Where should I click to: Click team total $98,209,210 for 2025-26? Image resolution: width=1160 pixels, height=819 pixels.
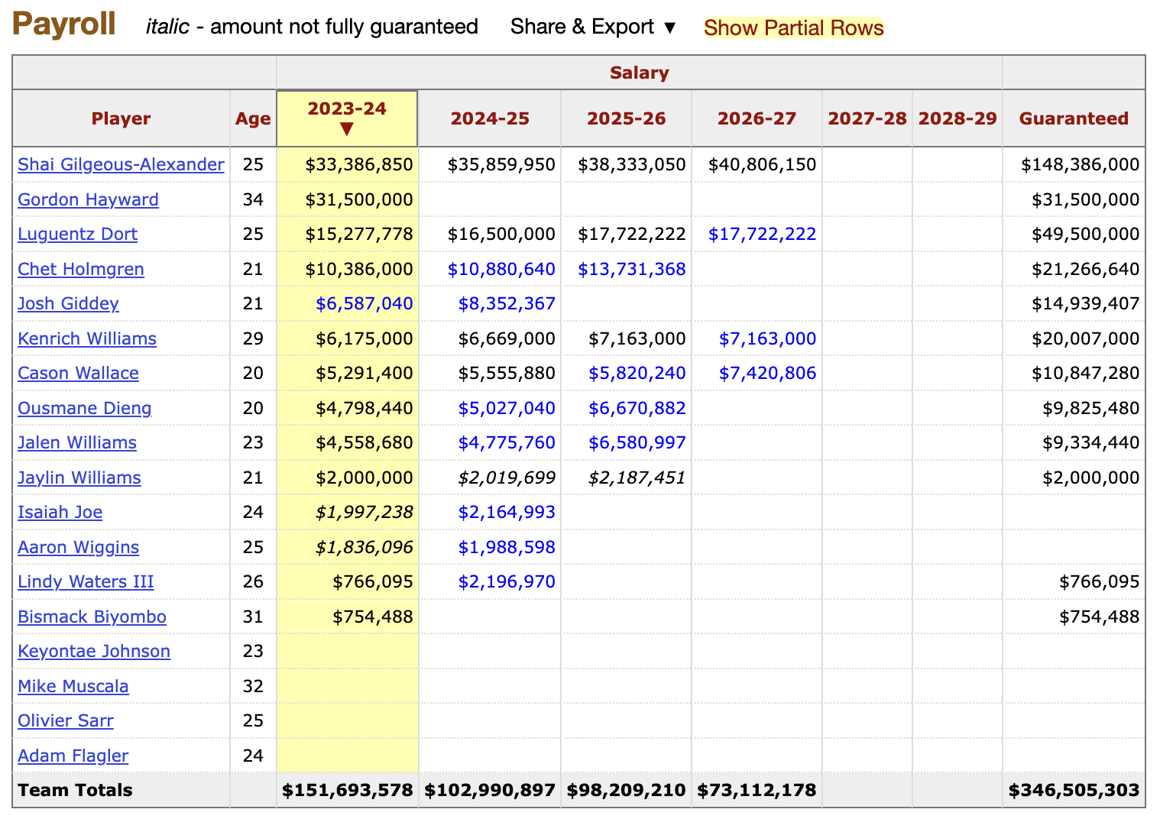626,790
